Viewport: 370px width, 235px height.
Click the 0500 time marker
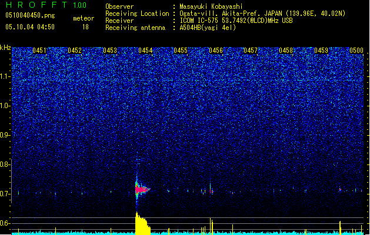pos(356,51)
